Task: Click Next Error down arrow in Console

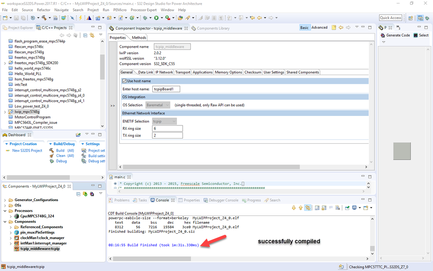Action: [294, 208]
